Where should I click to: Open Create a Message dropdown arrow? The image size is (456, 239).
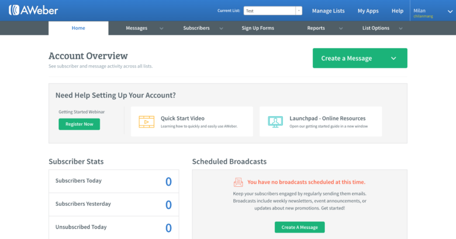[394, 58]
